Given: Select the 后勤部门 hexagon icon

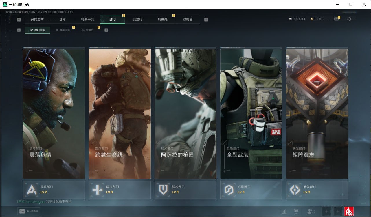Looking at the screenshot, I should 229,190.
